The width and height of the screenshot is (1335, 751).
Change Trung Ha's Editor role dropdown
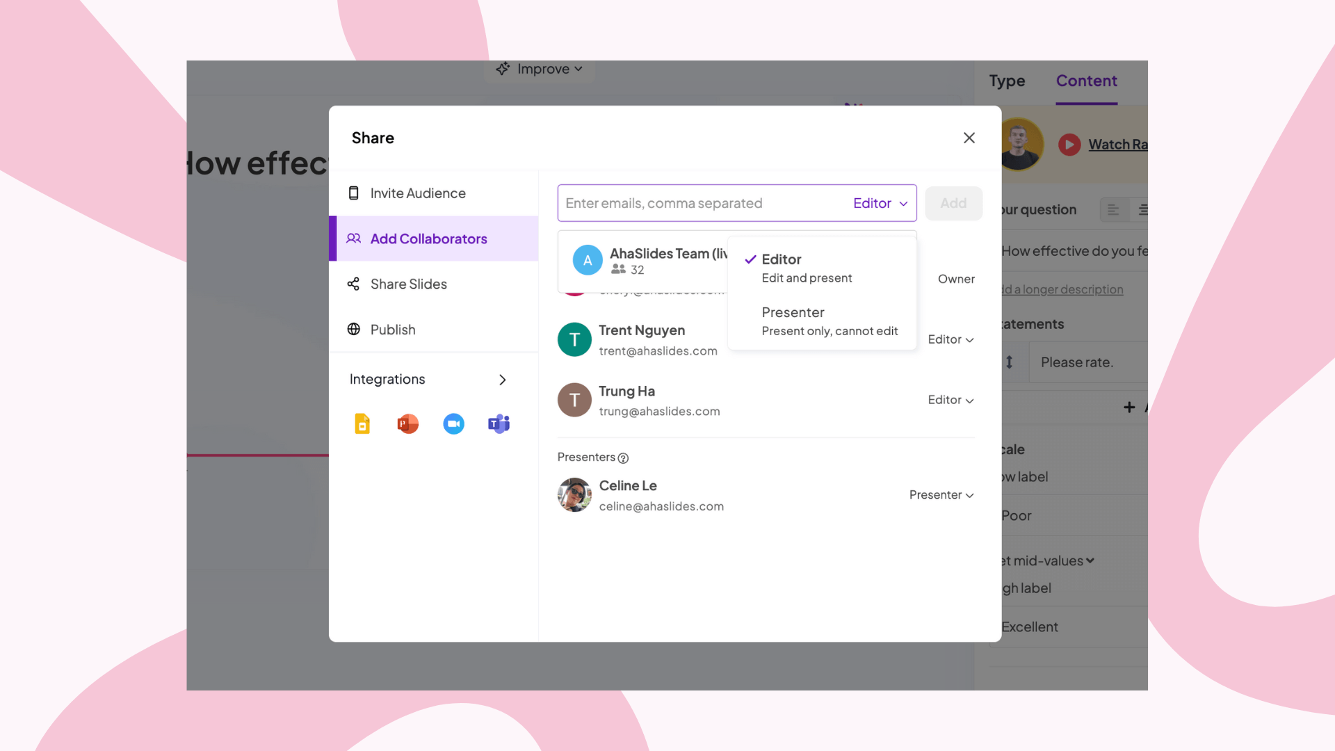pyautogui.click(x=950, y=401)
